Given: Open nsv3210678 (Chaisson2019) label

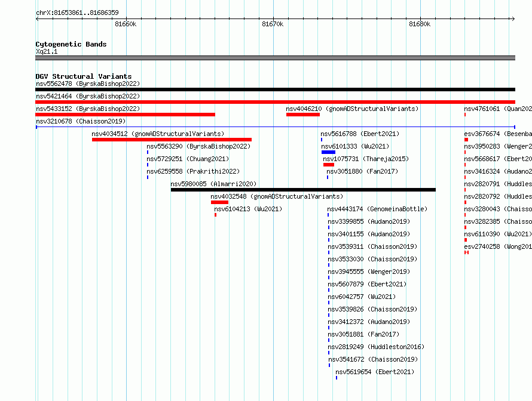Looking at the screenshot, I should coord(81,121).
